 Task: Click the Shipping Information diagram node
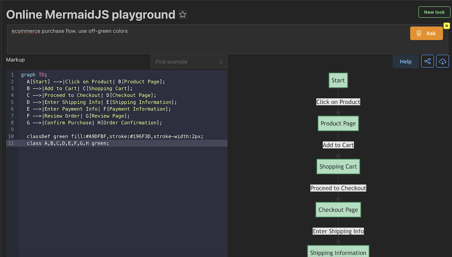(338, 252)
